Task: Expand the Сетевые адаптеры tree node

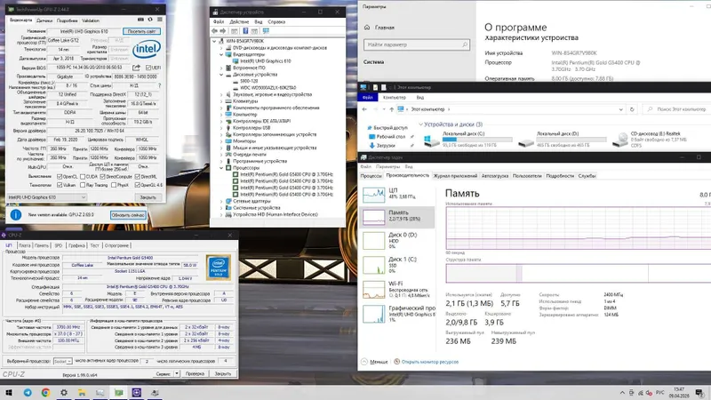Action: pyautogui.click(x=221, y=201)
